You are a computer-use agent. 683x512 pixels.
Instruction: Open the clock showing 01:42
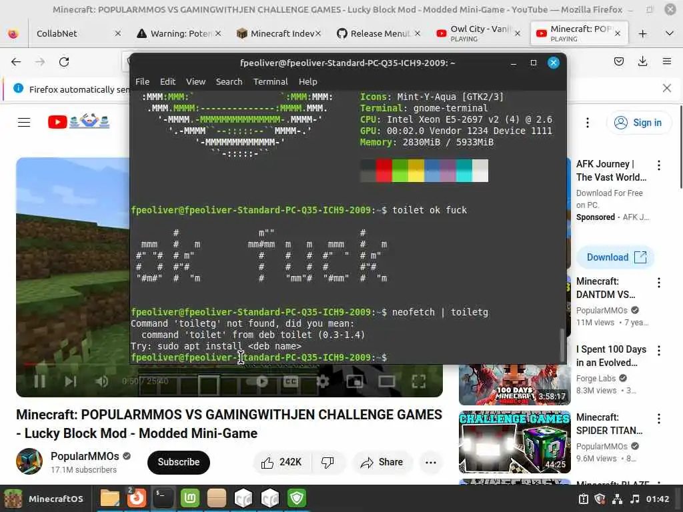[657, 499]
